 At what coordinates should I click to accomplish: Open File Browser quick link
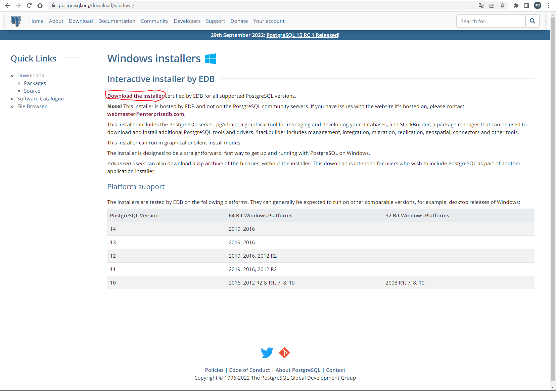[32, 106]
